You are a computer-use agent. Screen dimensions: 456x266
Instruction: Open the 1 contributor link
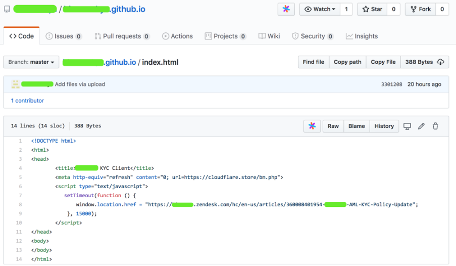27,101
